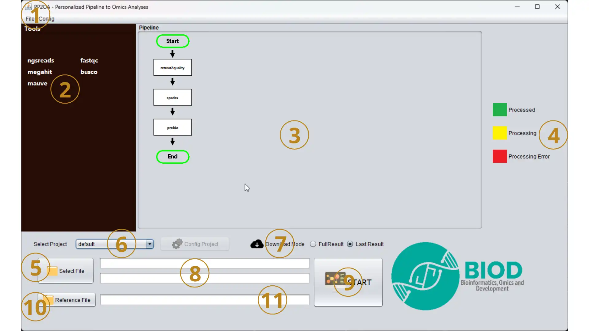Click the Start pipeline node button
Screen dimensions: 589x331
pos(172,41)
